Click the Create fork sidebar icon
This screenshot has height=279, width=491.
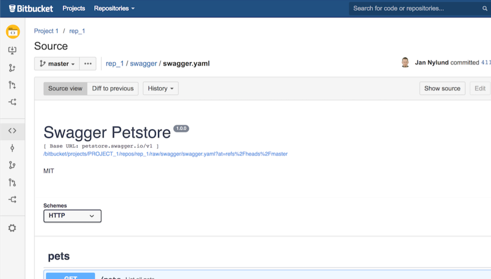coord(12,102)
